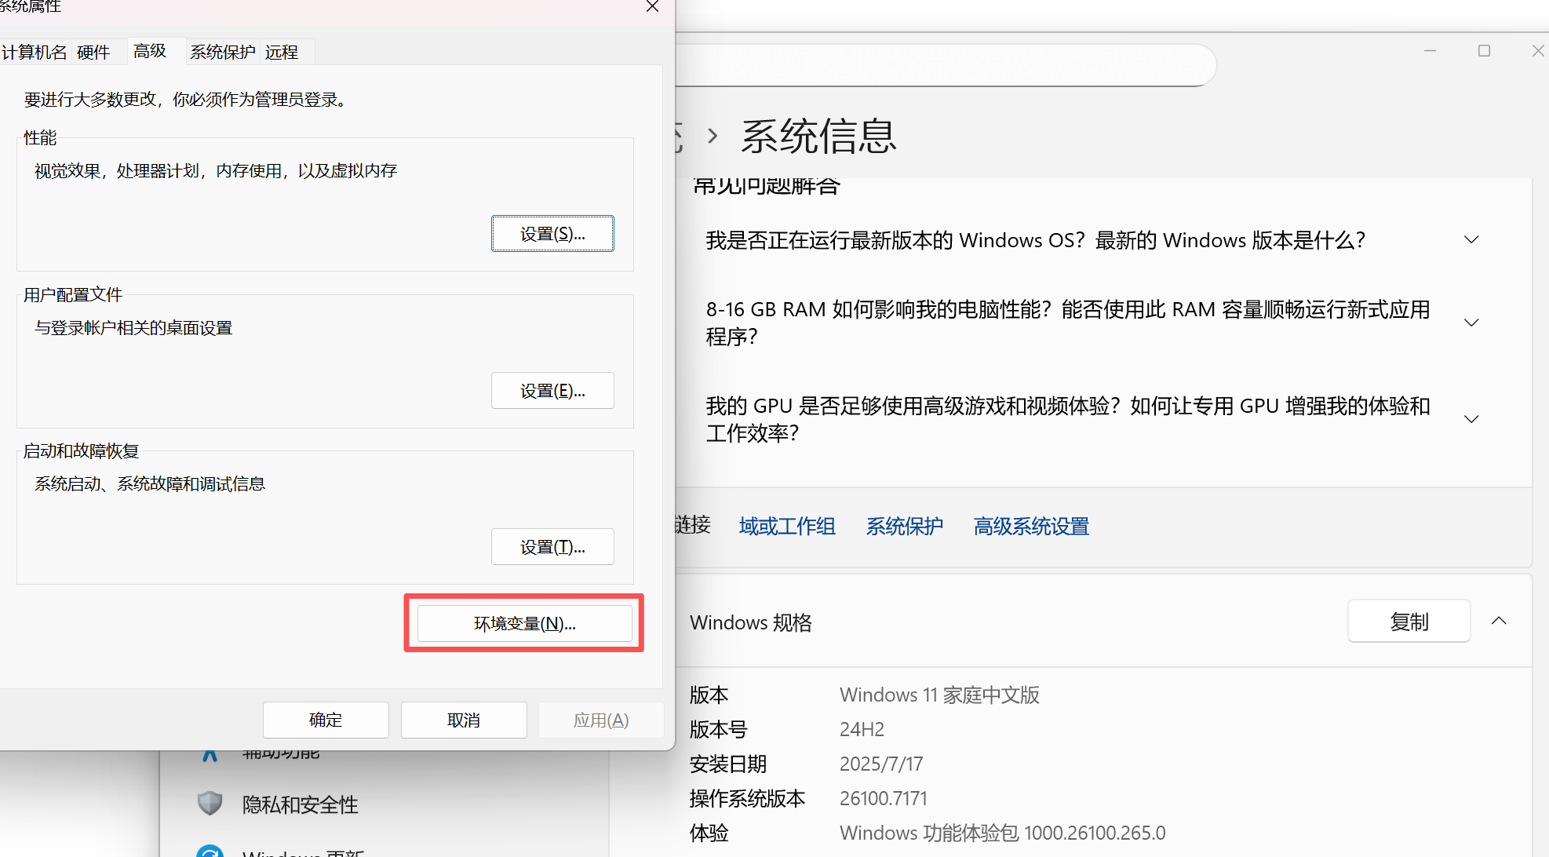Viewport: 1549px width, 857px height.
Task: Click the Windows 更新 icon in sidebar
Action: 210,852
